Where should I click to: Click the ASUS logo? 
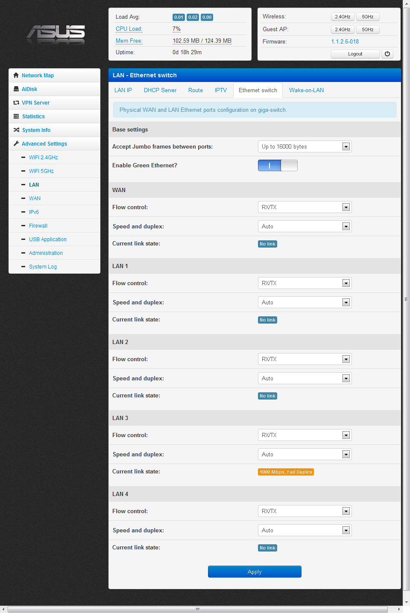click(x=56, y=34)
